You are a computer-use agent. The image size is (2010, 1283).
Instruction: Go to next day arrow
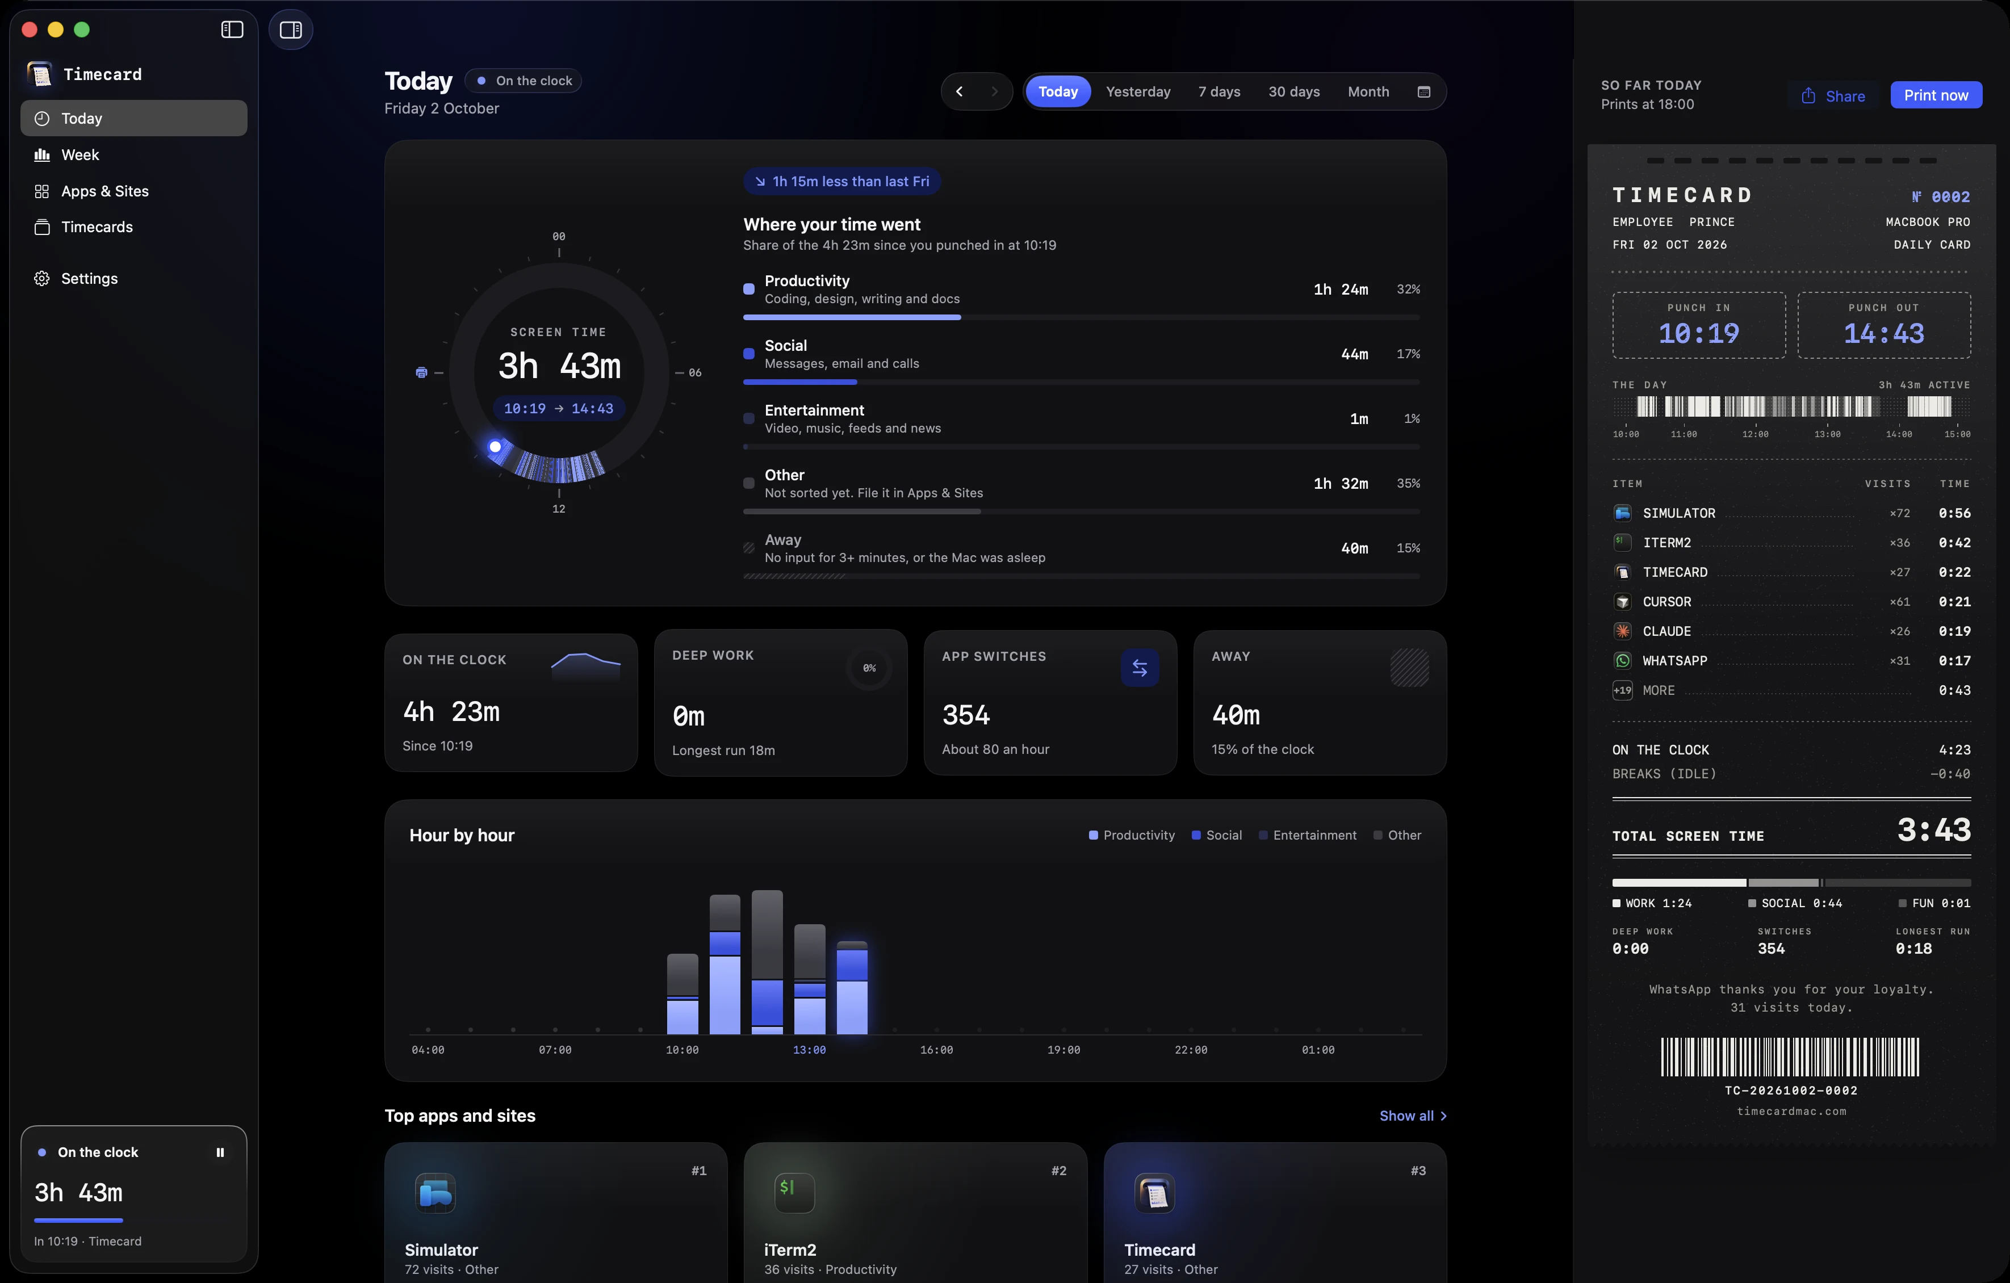point(994,92)
